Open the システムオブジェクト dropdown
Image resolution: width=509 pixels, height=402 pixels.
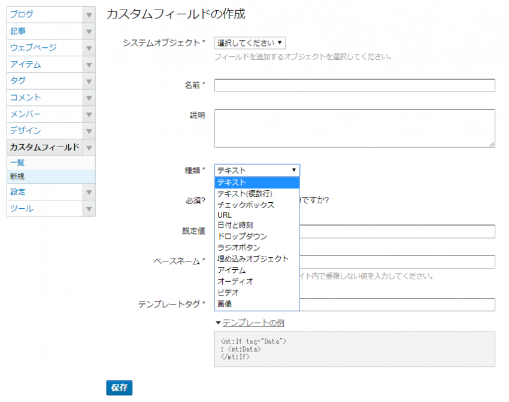pyautogui.click(x=250, y=43)
